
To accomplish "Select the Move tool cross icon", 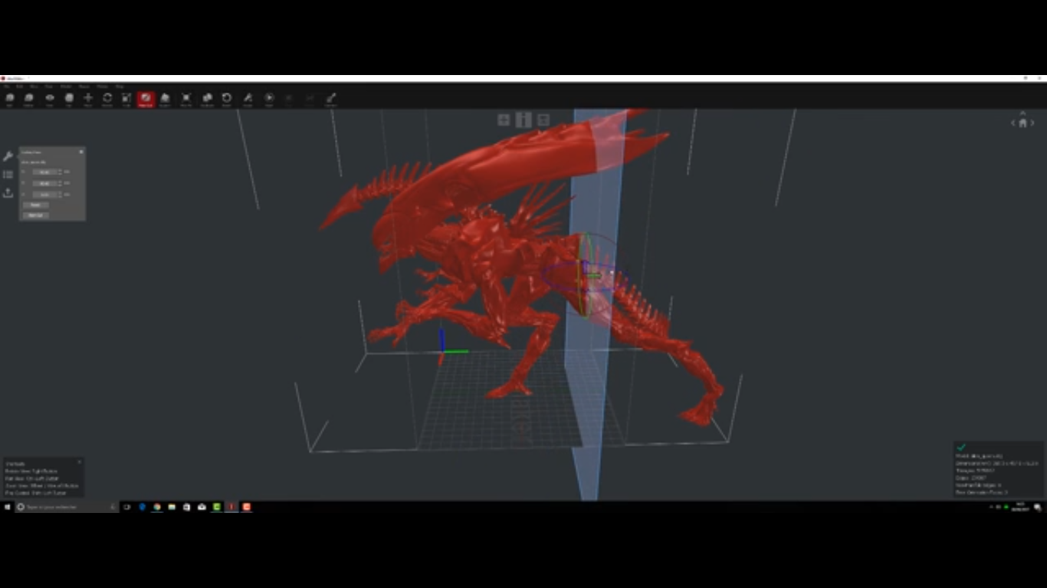I will click(88, 99).
